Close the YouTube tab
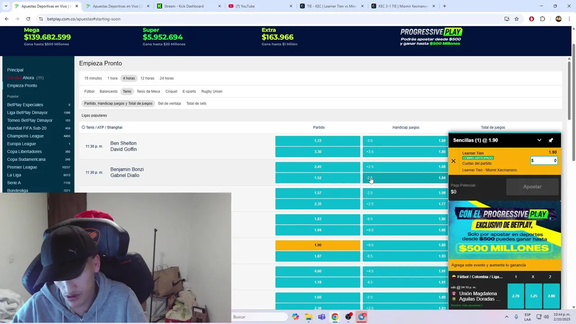The image size is (576, 324). click(291, 6)
